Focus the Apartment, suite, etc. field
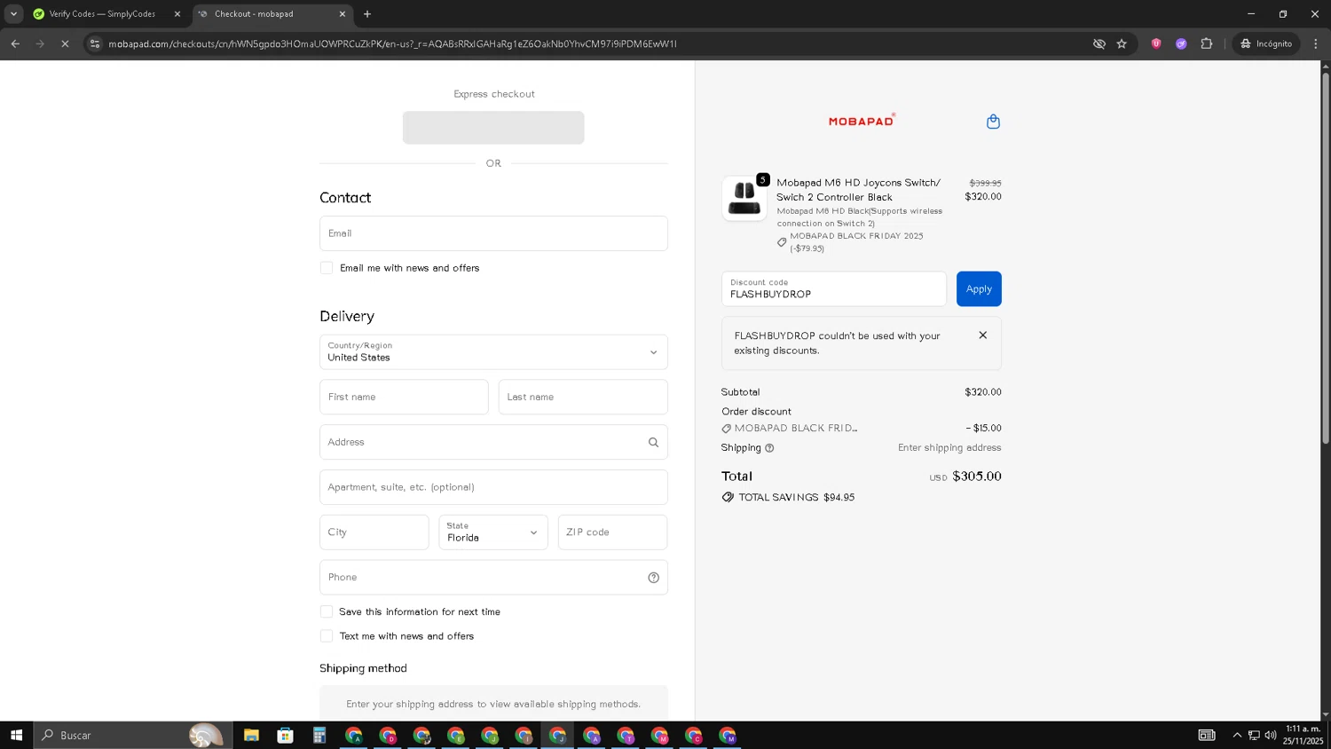The image size is (1331, 749). 493,487
